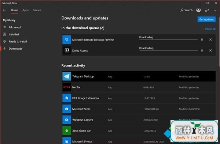Open the Dolby Access name

coord(80,50)
